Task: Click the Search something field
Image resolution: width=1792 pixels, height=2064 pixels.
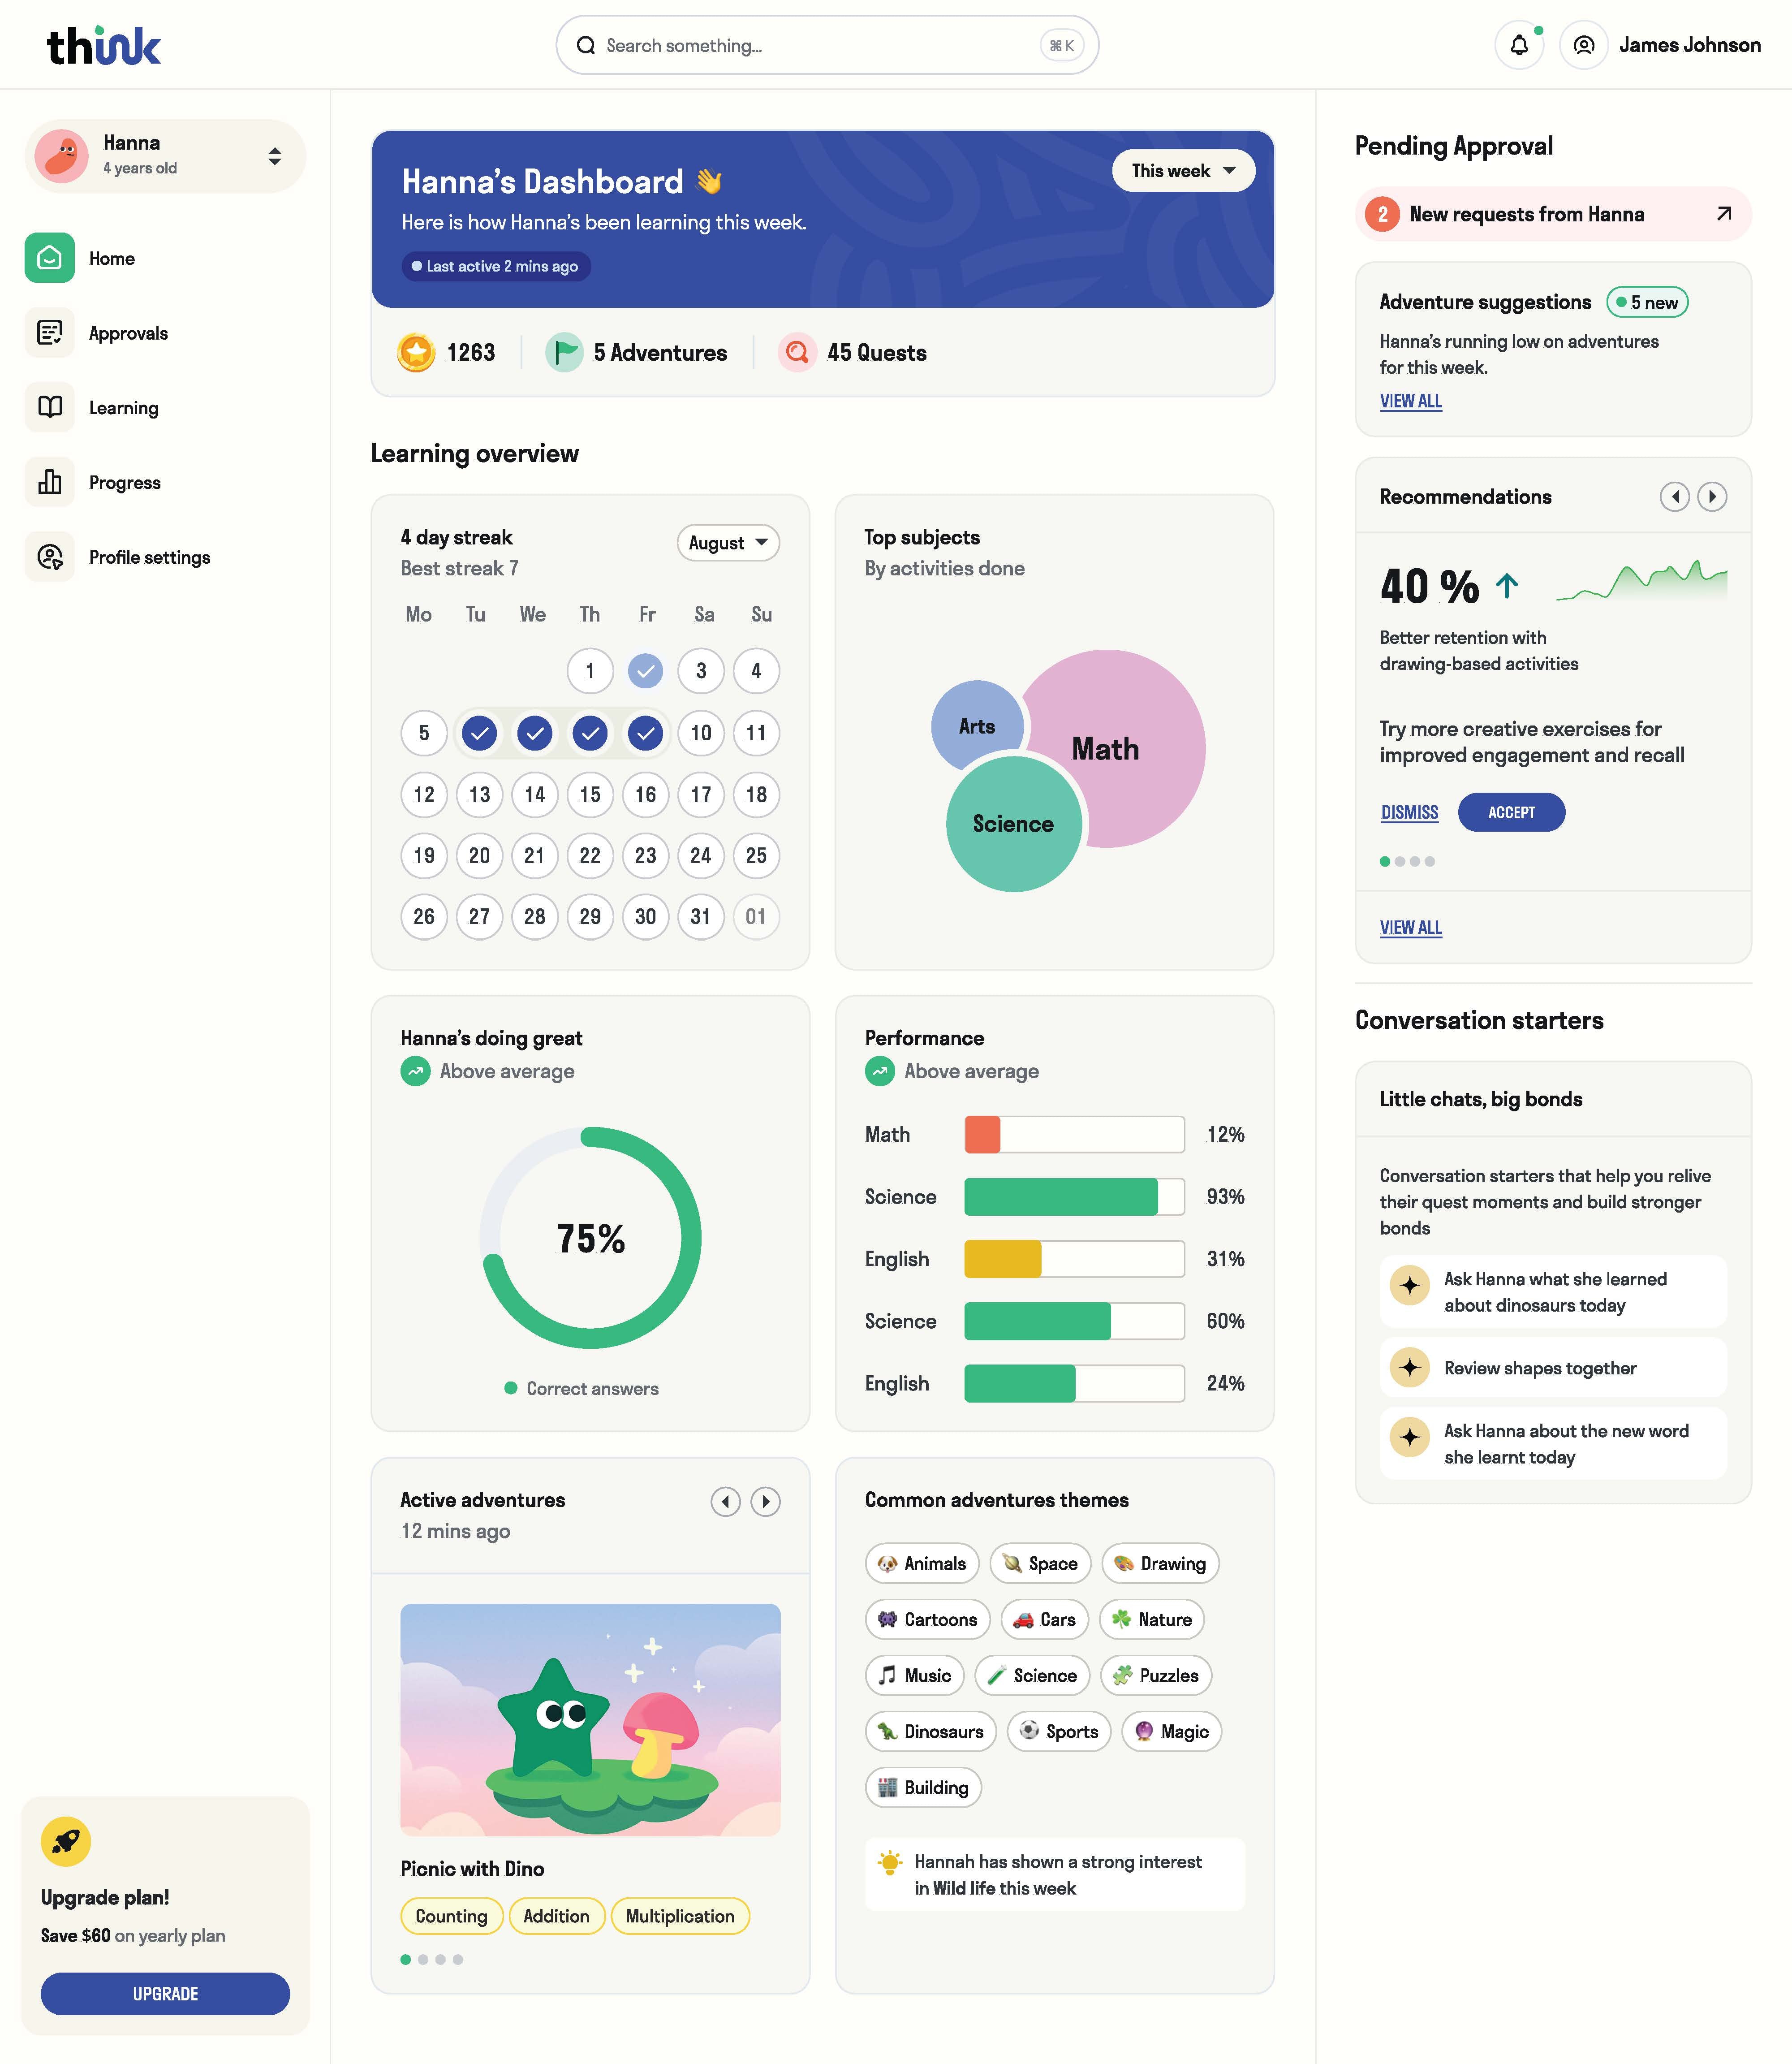Action: pyautogui.click(x=827, y=45)
